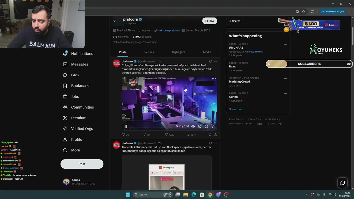
Task: Bookmark this page with the star icon
Action: coord(303,12)
